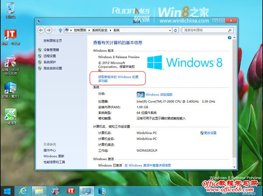Open the recent locations dropdown arrow
This screenshot has height=196, width=263.
[x=55, y=30]
